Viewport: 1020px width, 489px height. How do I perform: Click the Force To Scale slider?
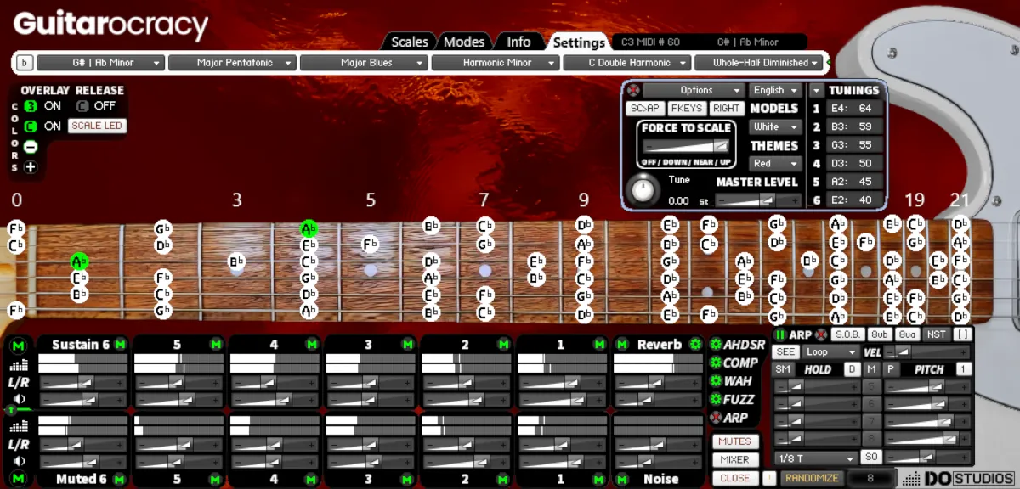tap(686, 146)
